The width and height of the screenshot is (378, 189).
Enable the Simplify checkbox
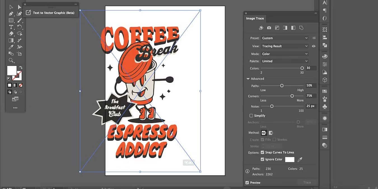tap(251, 116)
